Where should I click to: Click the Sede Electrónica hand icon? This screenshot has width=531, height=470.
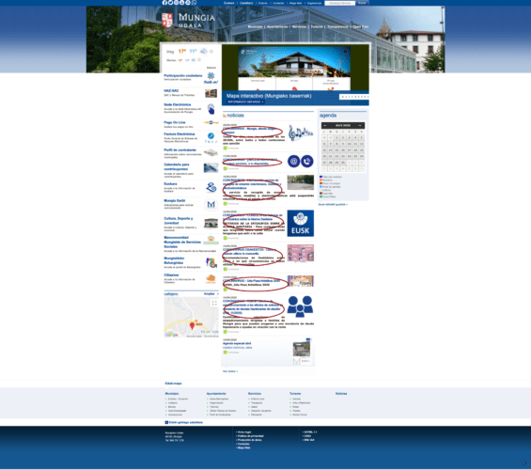pyautogui.click(x=211, y=109)
